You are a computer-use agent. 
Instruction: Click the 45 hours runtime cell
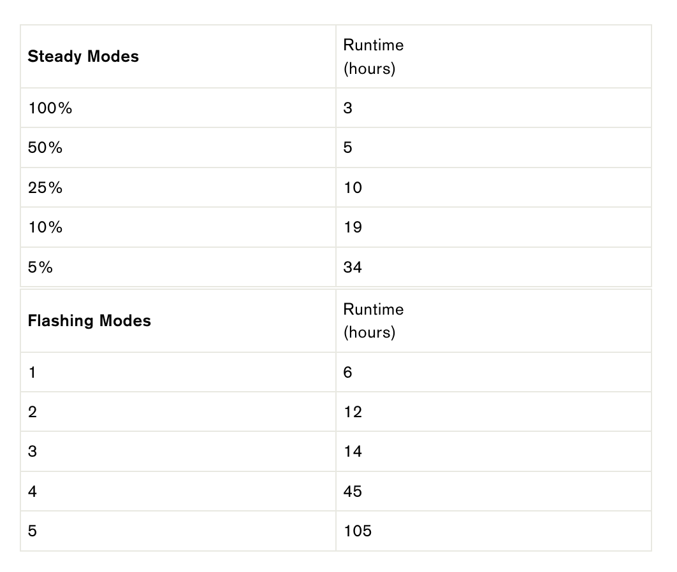point(353,492)
